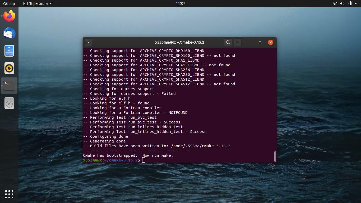
Task: Open the Терминал app menu
Action: (x=38, y=4)
